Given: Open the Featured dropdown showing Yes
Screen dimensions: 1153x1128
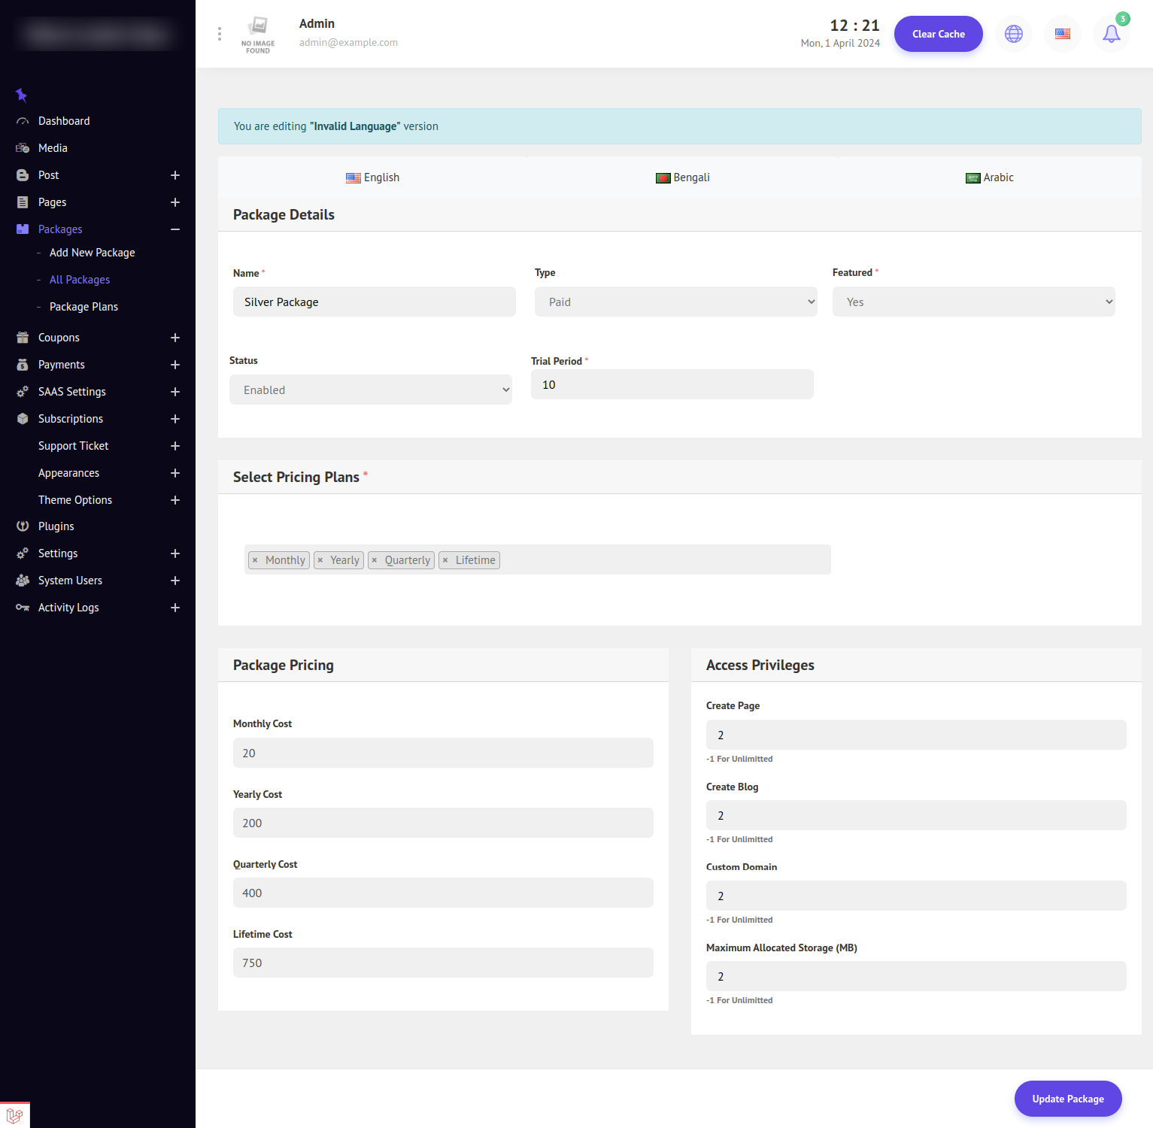Looking at the screenshot, I should [972, 302].
